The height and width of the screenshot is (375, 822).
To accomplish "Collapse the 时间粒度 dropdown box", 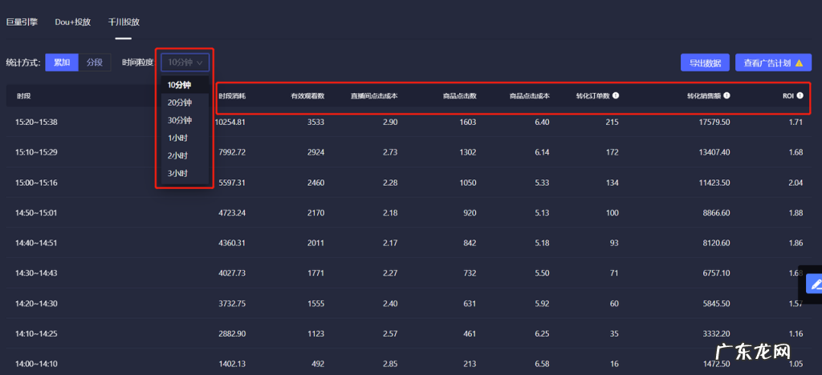I will pos(185,62).
